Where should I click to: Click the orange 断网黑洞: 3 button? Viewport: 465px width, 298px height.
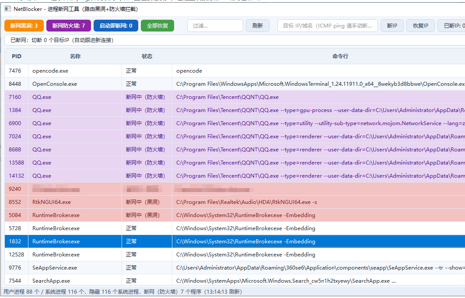coord(24,26)
